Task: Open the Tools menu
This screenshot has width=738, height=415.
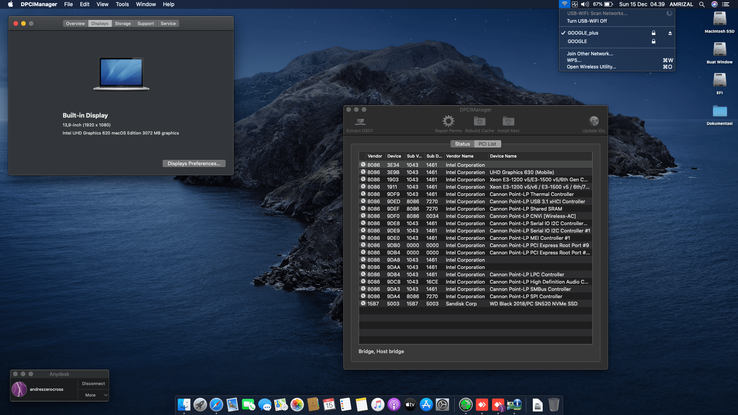Action: [x=122, y=4]
